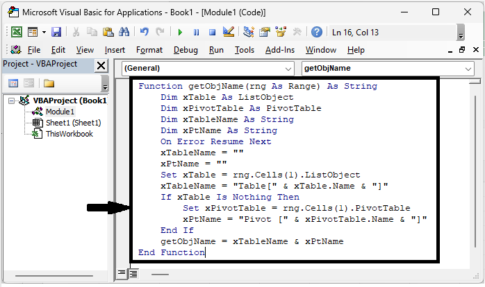Switch to Full Module View button
Image resolution: width=485 pixels, height=287 pixels.
point(133,273)
